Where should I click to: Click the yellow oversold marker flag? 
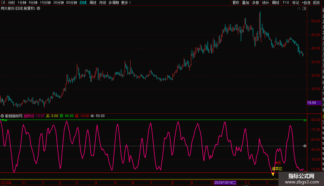coord(273,174)
